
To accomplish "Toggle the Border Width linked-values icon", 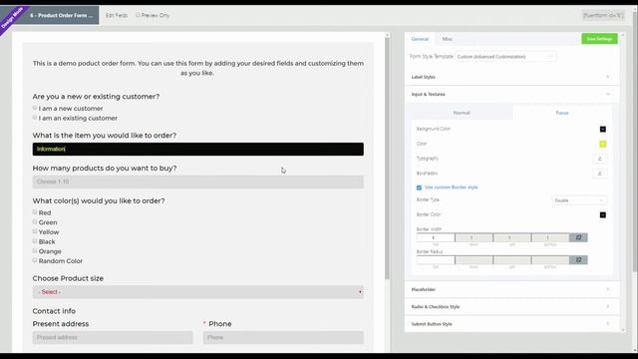I will tap(578, 237).
